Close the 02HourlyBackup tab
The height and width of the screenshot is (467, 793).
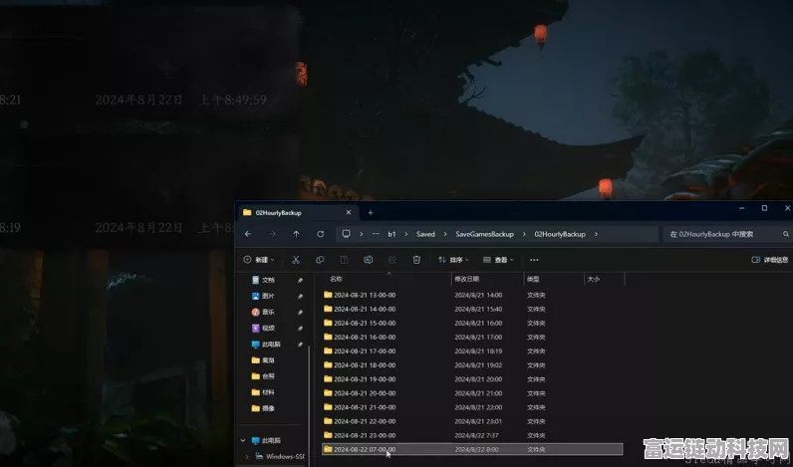(349, 213)
